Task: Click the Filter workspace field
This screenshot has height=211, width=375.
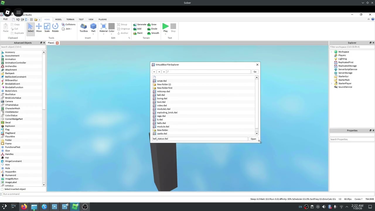Action: pyautogui.click(x=352, y=47)
